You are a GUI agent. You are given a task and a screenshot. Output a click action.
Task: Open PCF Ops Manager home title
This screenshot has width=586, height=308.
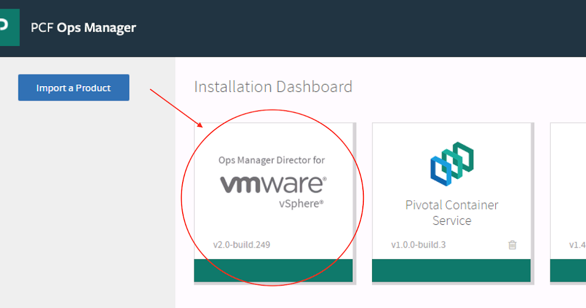click(84, 27)
